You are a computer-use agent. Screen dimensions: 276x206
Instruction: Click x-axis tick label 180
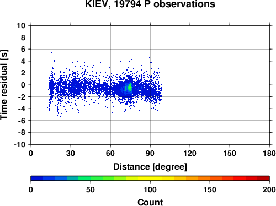(x=269, y=153)
